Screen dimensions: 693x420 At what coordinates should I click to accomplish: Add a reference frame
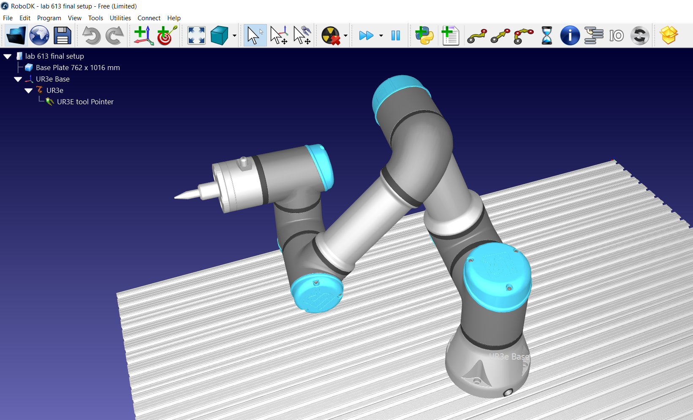(x=144, y=35)
